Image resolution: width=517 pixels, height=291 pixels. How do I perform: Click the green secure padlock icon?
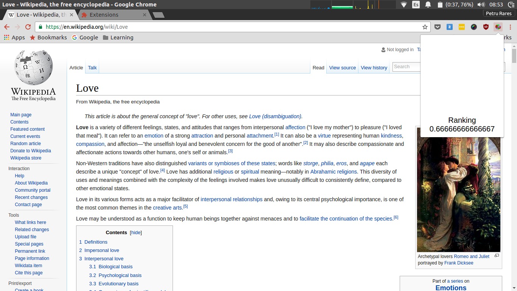pyautogui.click(x=40, y=27)
